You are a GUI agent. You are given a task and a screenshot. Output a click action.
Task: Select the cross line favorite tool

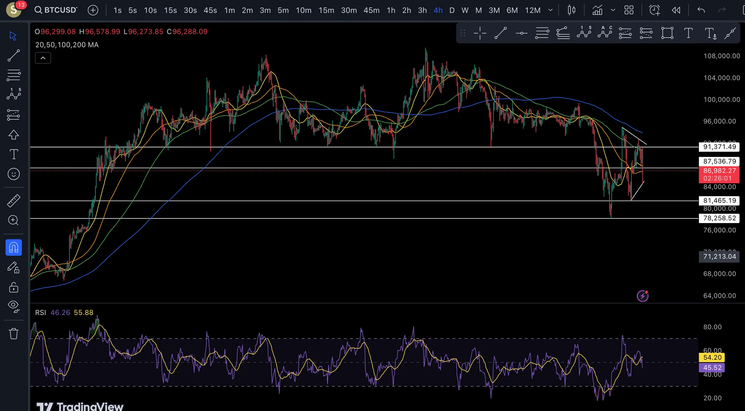pos(480,33)
